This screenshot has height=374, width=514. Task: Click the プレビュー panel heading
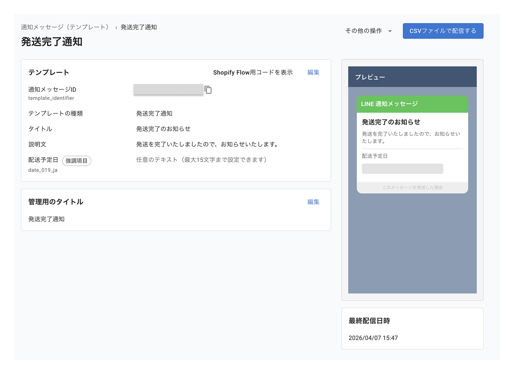pyautogui.click(x=370, y=77)
